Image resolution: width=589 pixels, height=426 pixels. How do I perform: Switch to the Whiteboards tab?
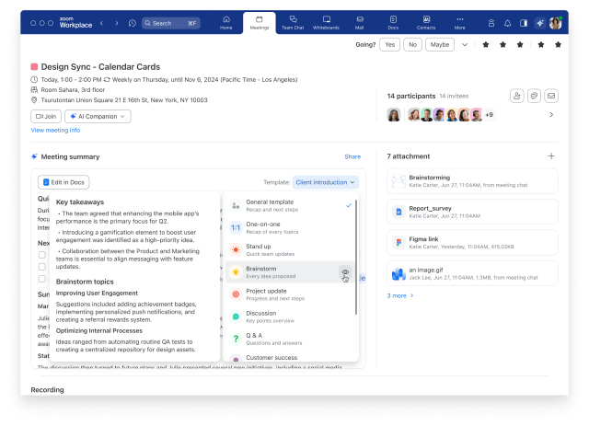click(326, 22)
